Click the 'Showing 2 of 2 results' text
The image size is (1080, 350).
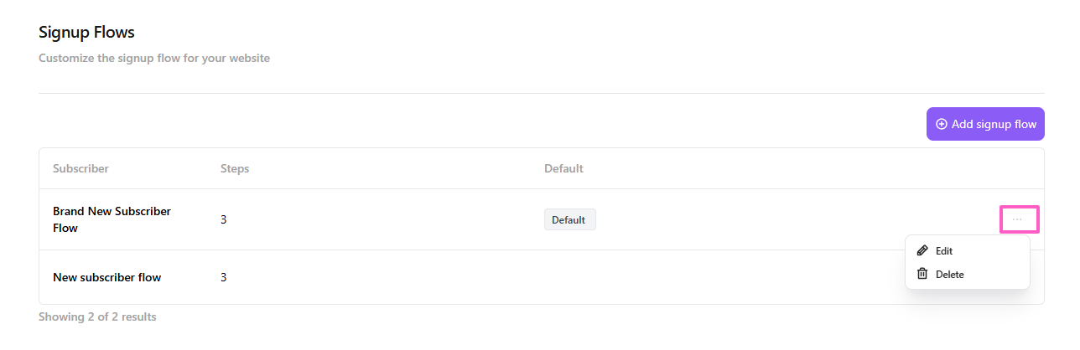coord(97,317)
